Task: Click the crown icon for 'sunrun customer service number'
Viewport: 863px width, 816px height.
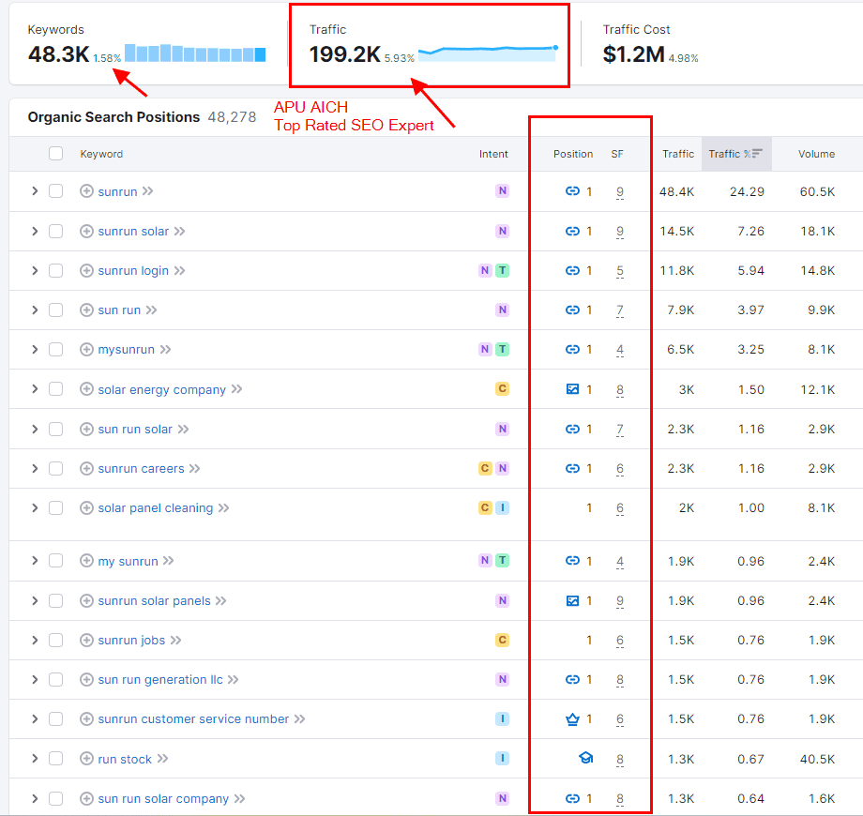Action: coord(572,719)
